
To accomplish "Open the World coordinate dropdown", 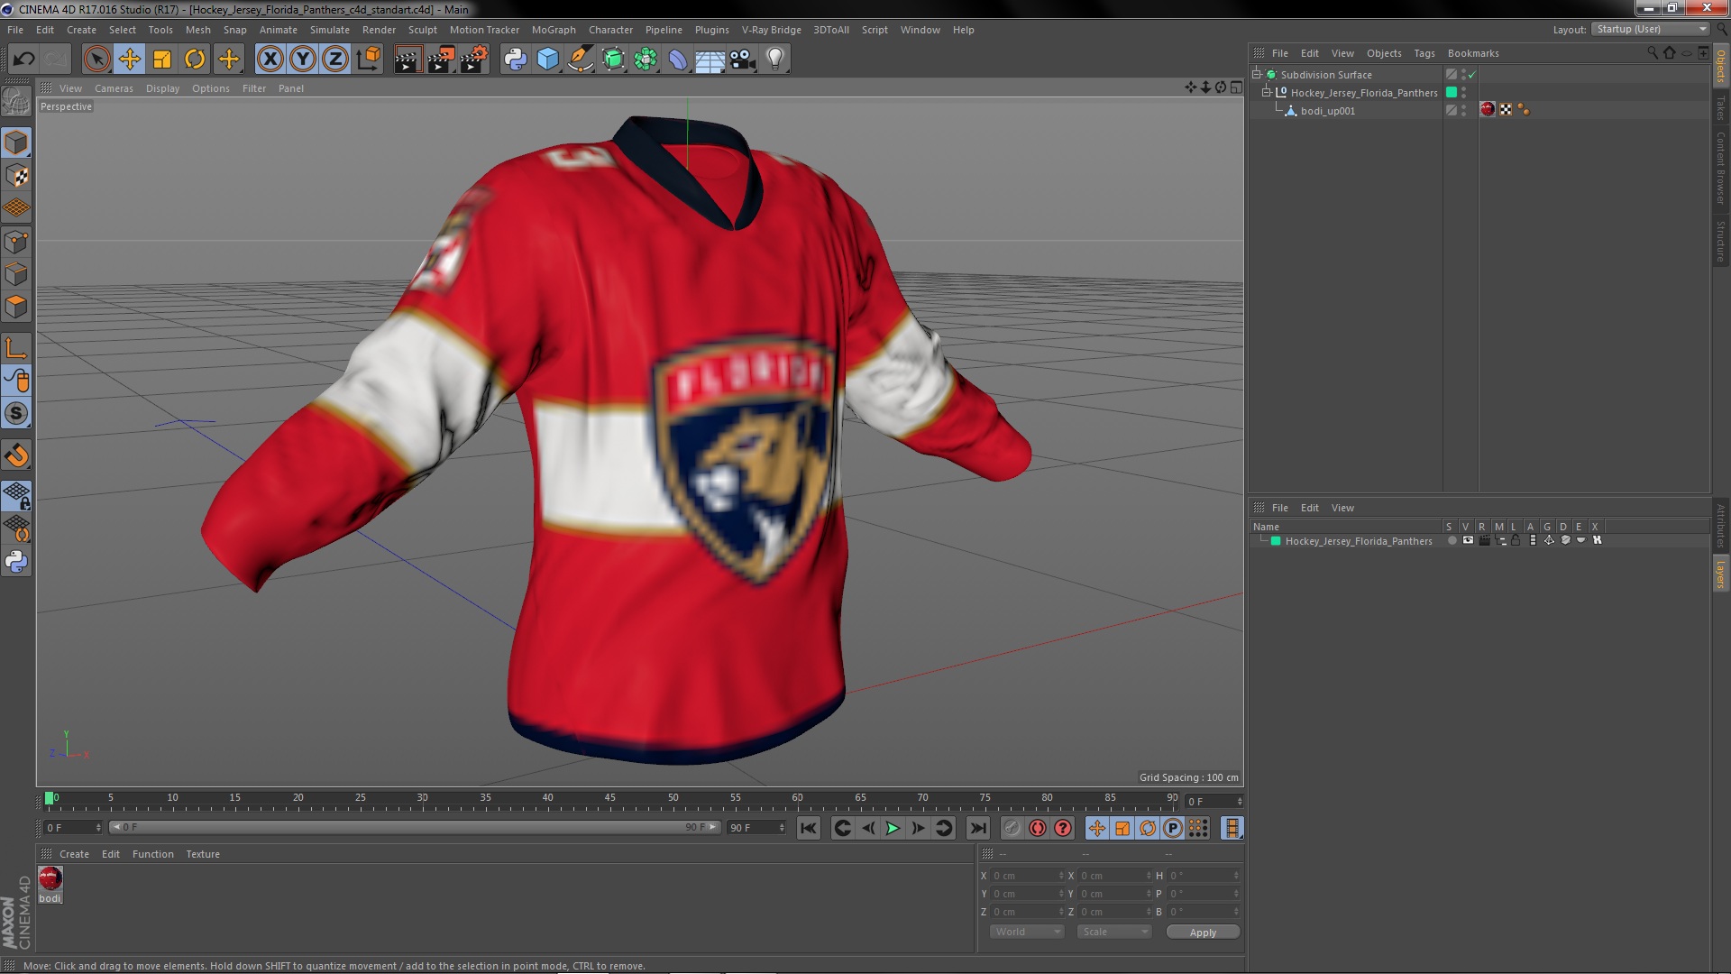I will point(1027,932).
